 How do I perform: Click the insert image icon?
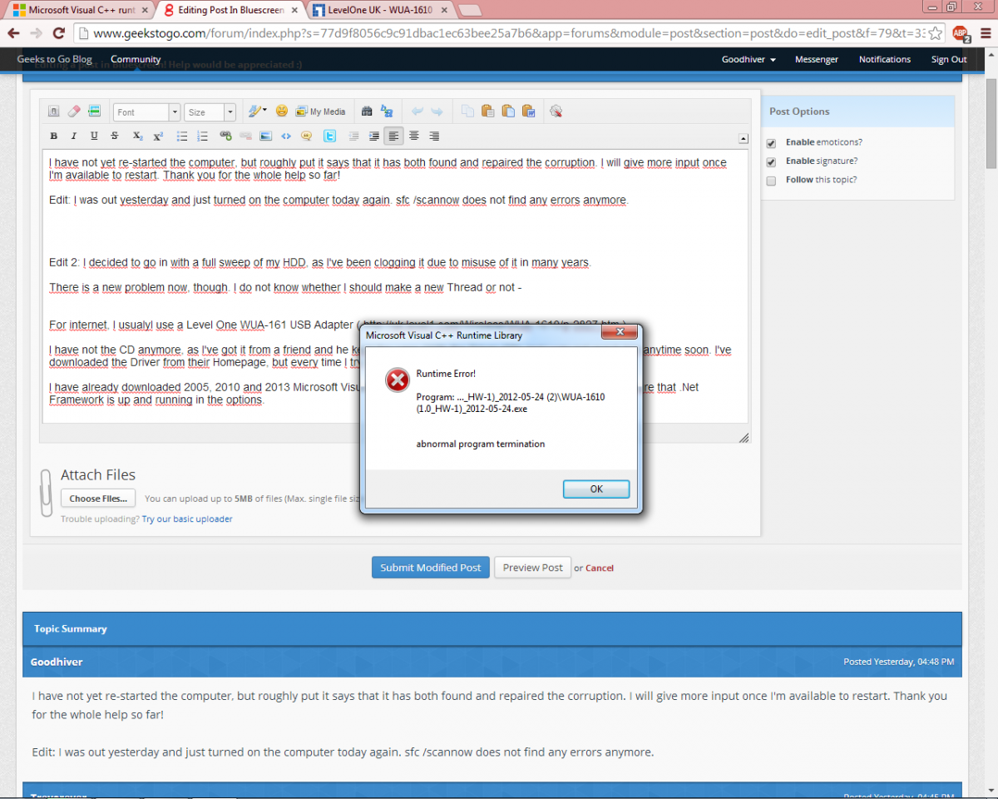[265, 136]
